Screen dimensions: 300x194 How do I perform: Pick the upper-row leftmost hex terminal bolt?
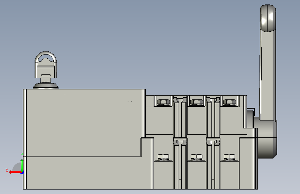point(163,102)
